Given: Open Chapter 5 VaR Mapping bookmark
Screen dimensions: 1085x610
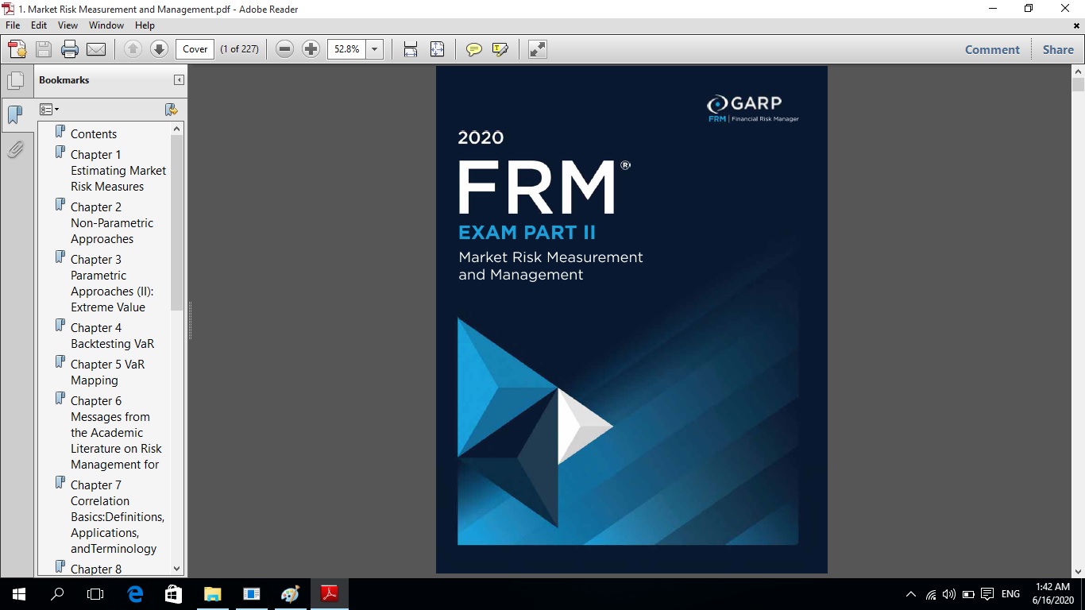Looking at the screenshot, I should (x=108, y=373).
